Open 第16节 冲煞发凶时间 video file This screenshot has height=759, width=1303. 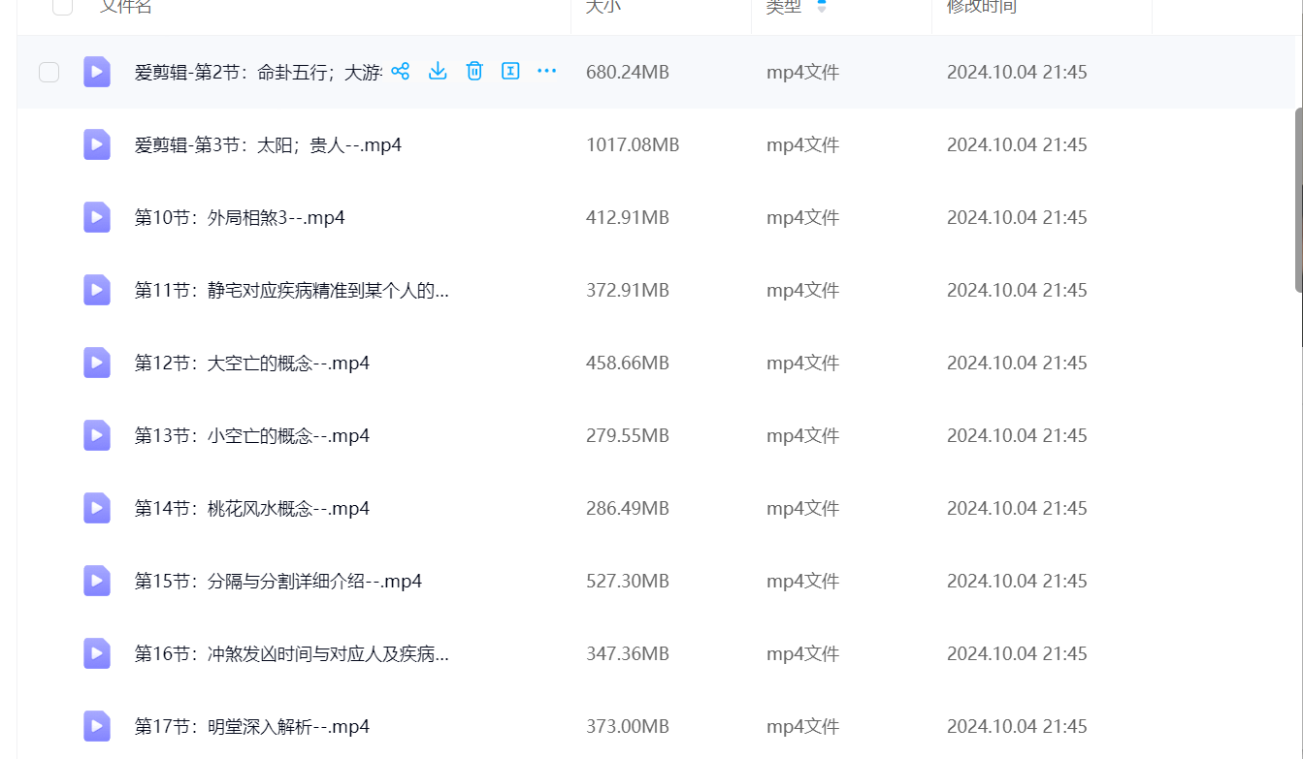point(291,654)
